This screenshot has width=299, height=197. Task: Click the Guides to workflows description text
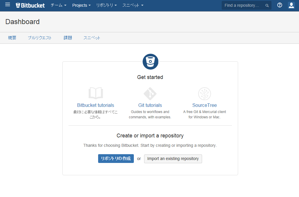point(150,115)
